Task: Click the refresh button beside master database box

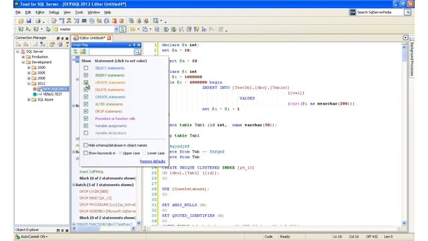Action: (x=122, y=29)
